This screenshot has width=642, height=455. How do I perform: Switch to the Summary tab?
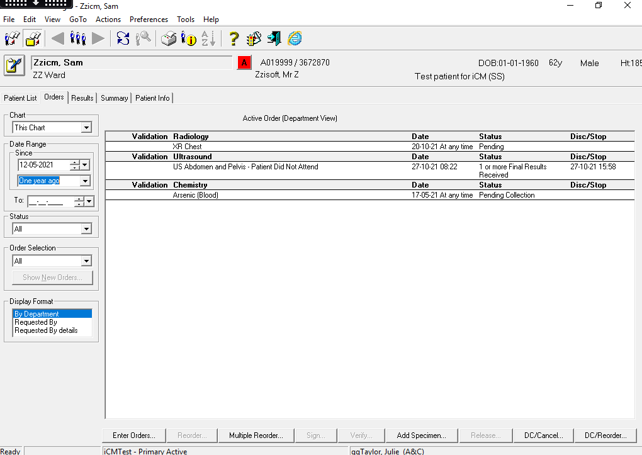coord(114,98)
